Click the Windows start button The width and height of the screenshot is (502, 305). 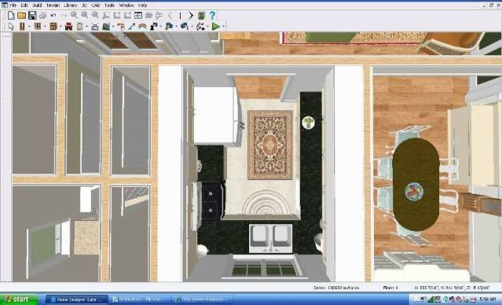pos(18,299)
